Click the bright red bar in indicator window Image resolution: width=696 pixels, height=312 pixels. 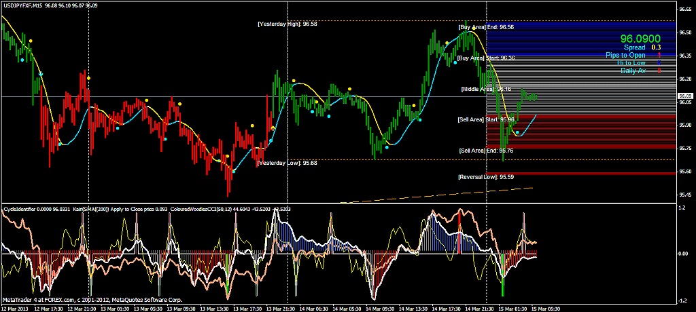(459, 233)
